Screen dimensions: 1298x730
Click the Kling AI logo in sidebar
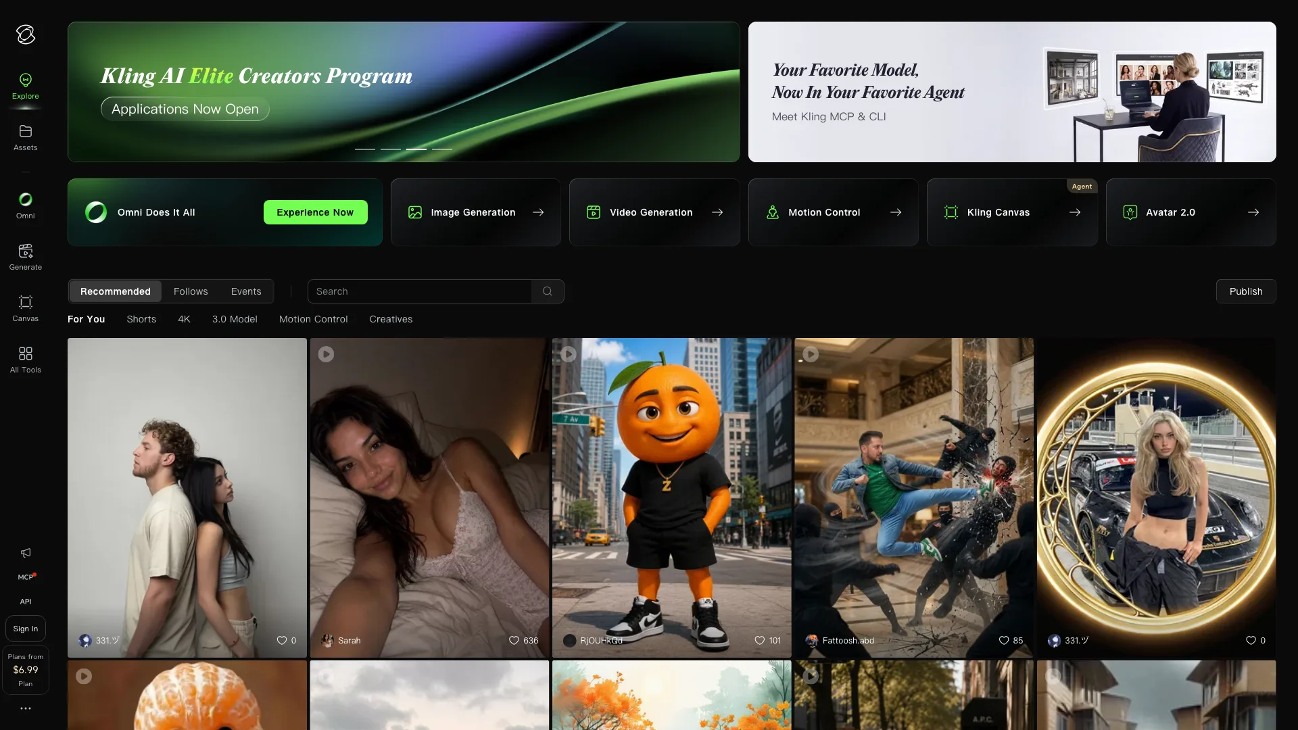[x=26, y=34]
